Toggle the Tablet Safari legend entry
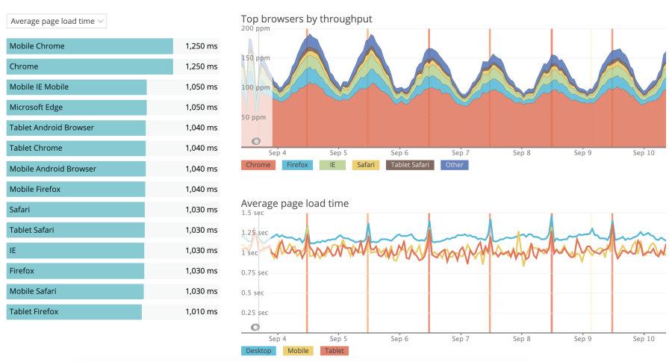The image size is (672, 362). click(410, 165)
